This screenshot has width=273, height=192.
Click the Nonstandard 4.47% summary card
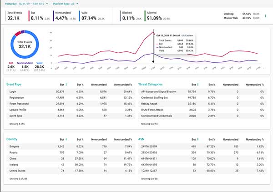[66, 16]
